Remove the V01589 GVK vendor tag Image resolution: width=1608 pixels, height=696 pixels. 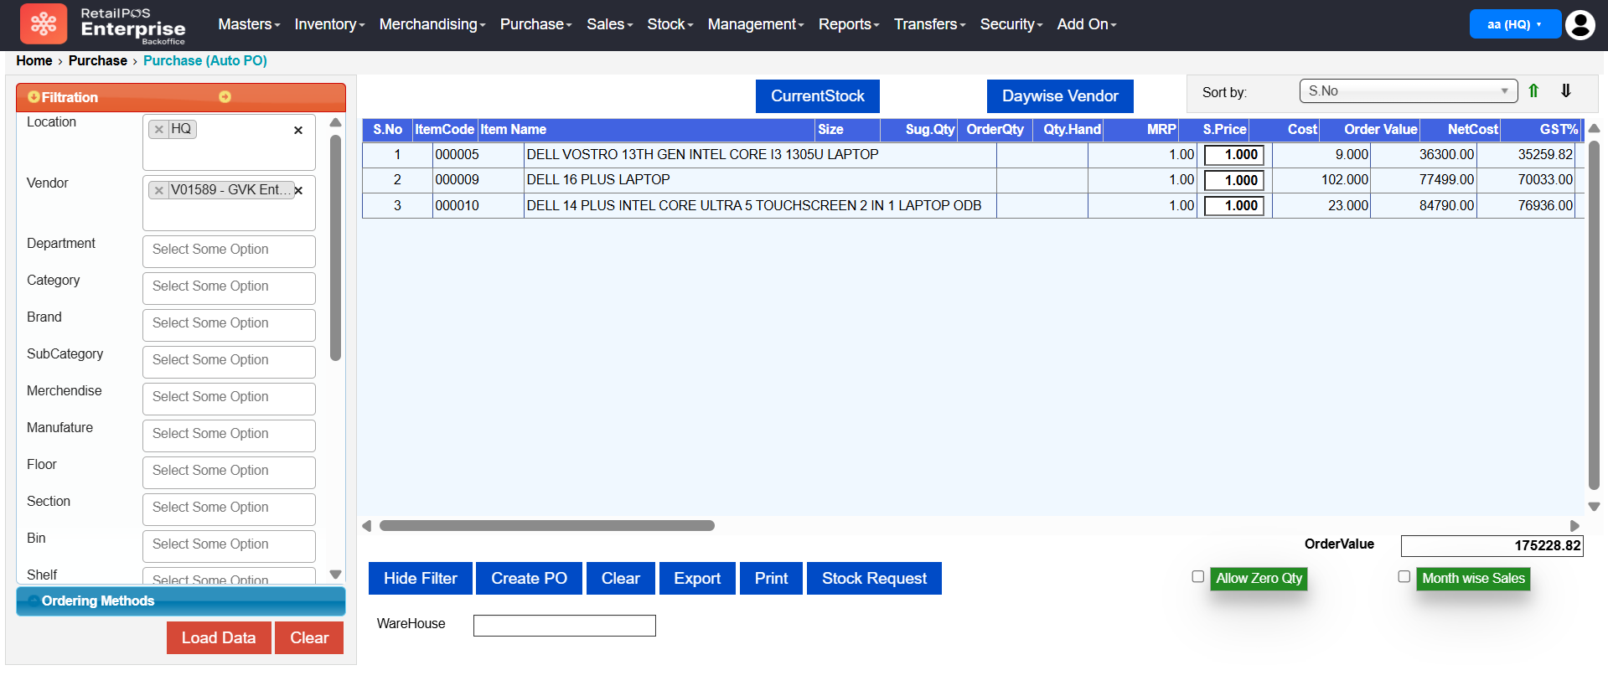pyautogui.click(x=159, y=190)
